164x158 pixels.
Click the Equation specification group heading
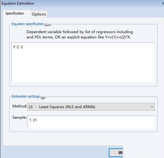(28, 24)
